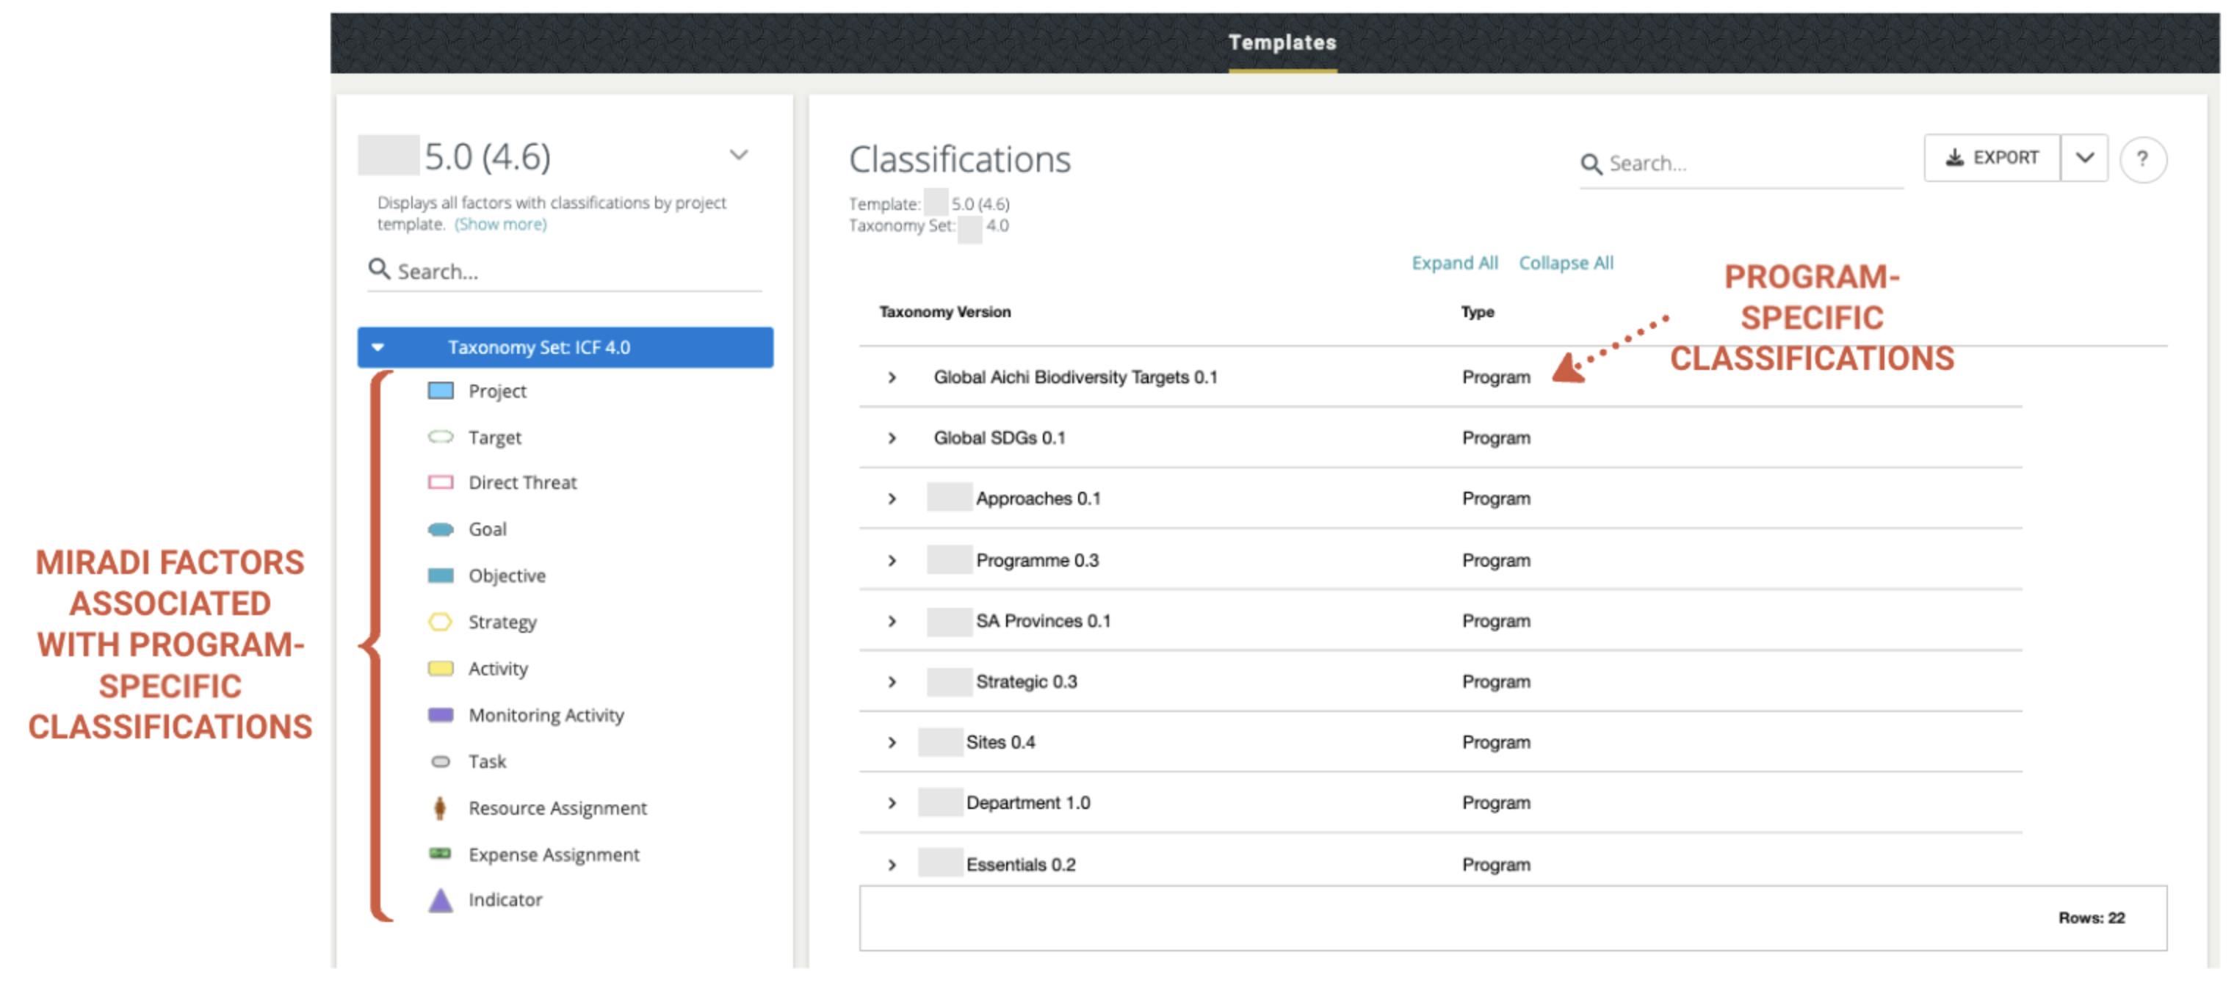Click the purple Monitoring Activity icon
2237x991 pixels.
click(x=441, y=715)
